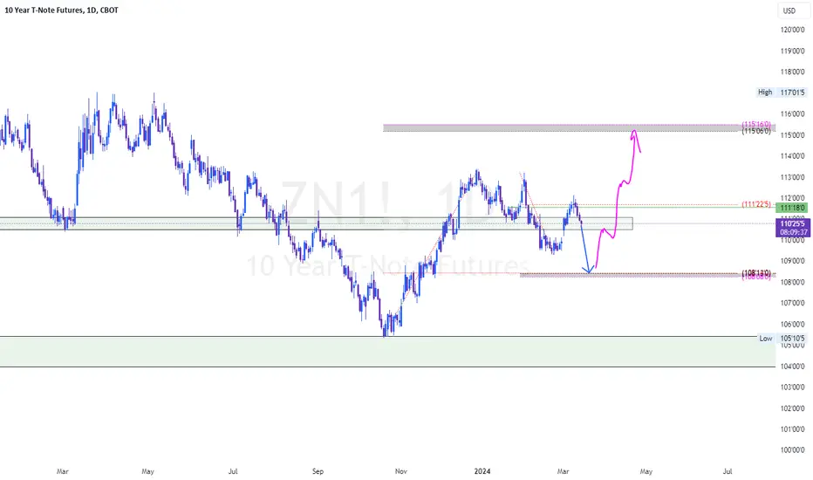
Task: Click the 104'00'0 price scale label
Action: (x=792, y=367)
